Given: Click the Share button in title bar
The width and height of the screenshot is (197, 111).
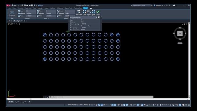Looking at the screenshot, I should (x=41, y=5).
